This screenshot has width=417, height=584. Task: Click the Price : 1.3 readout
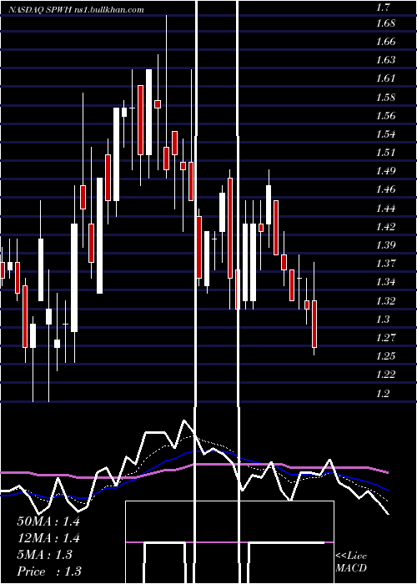coord(49,571)
